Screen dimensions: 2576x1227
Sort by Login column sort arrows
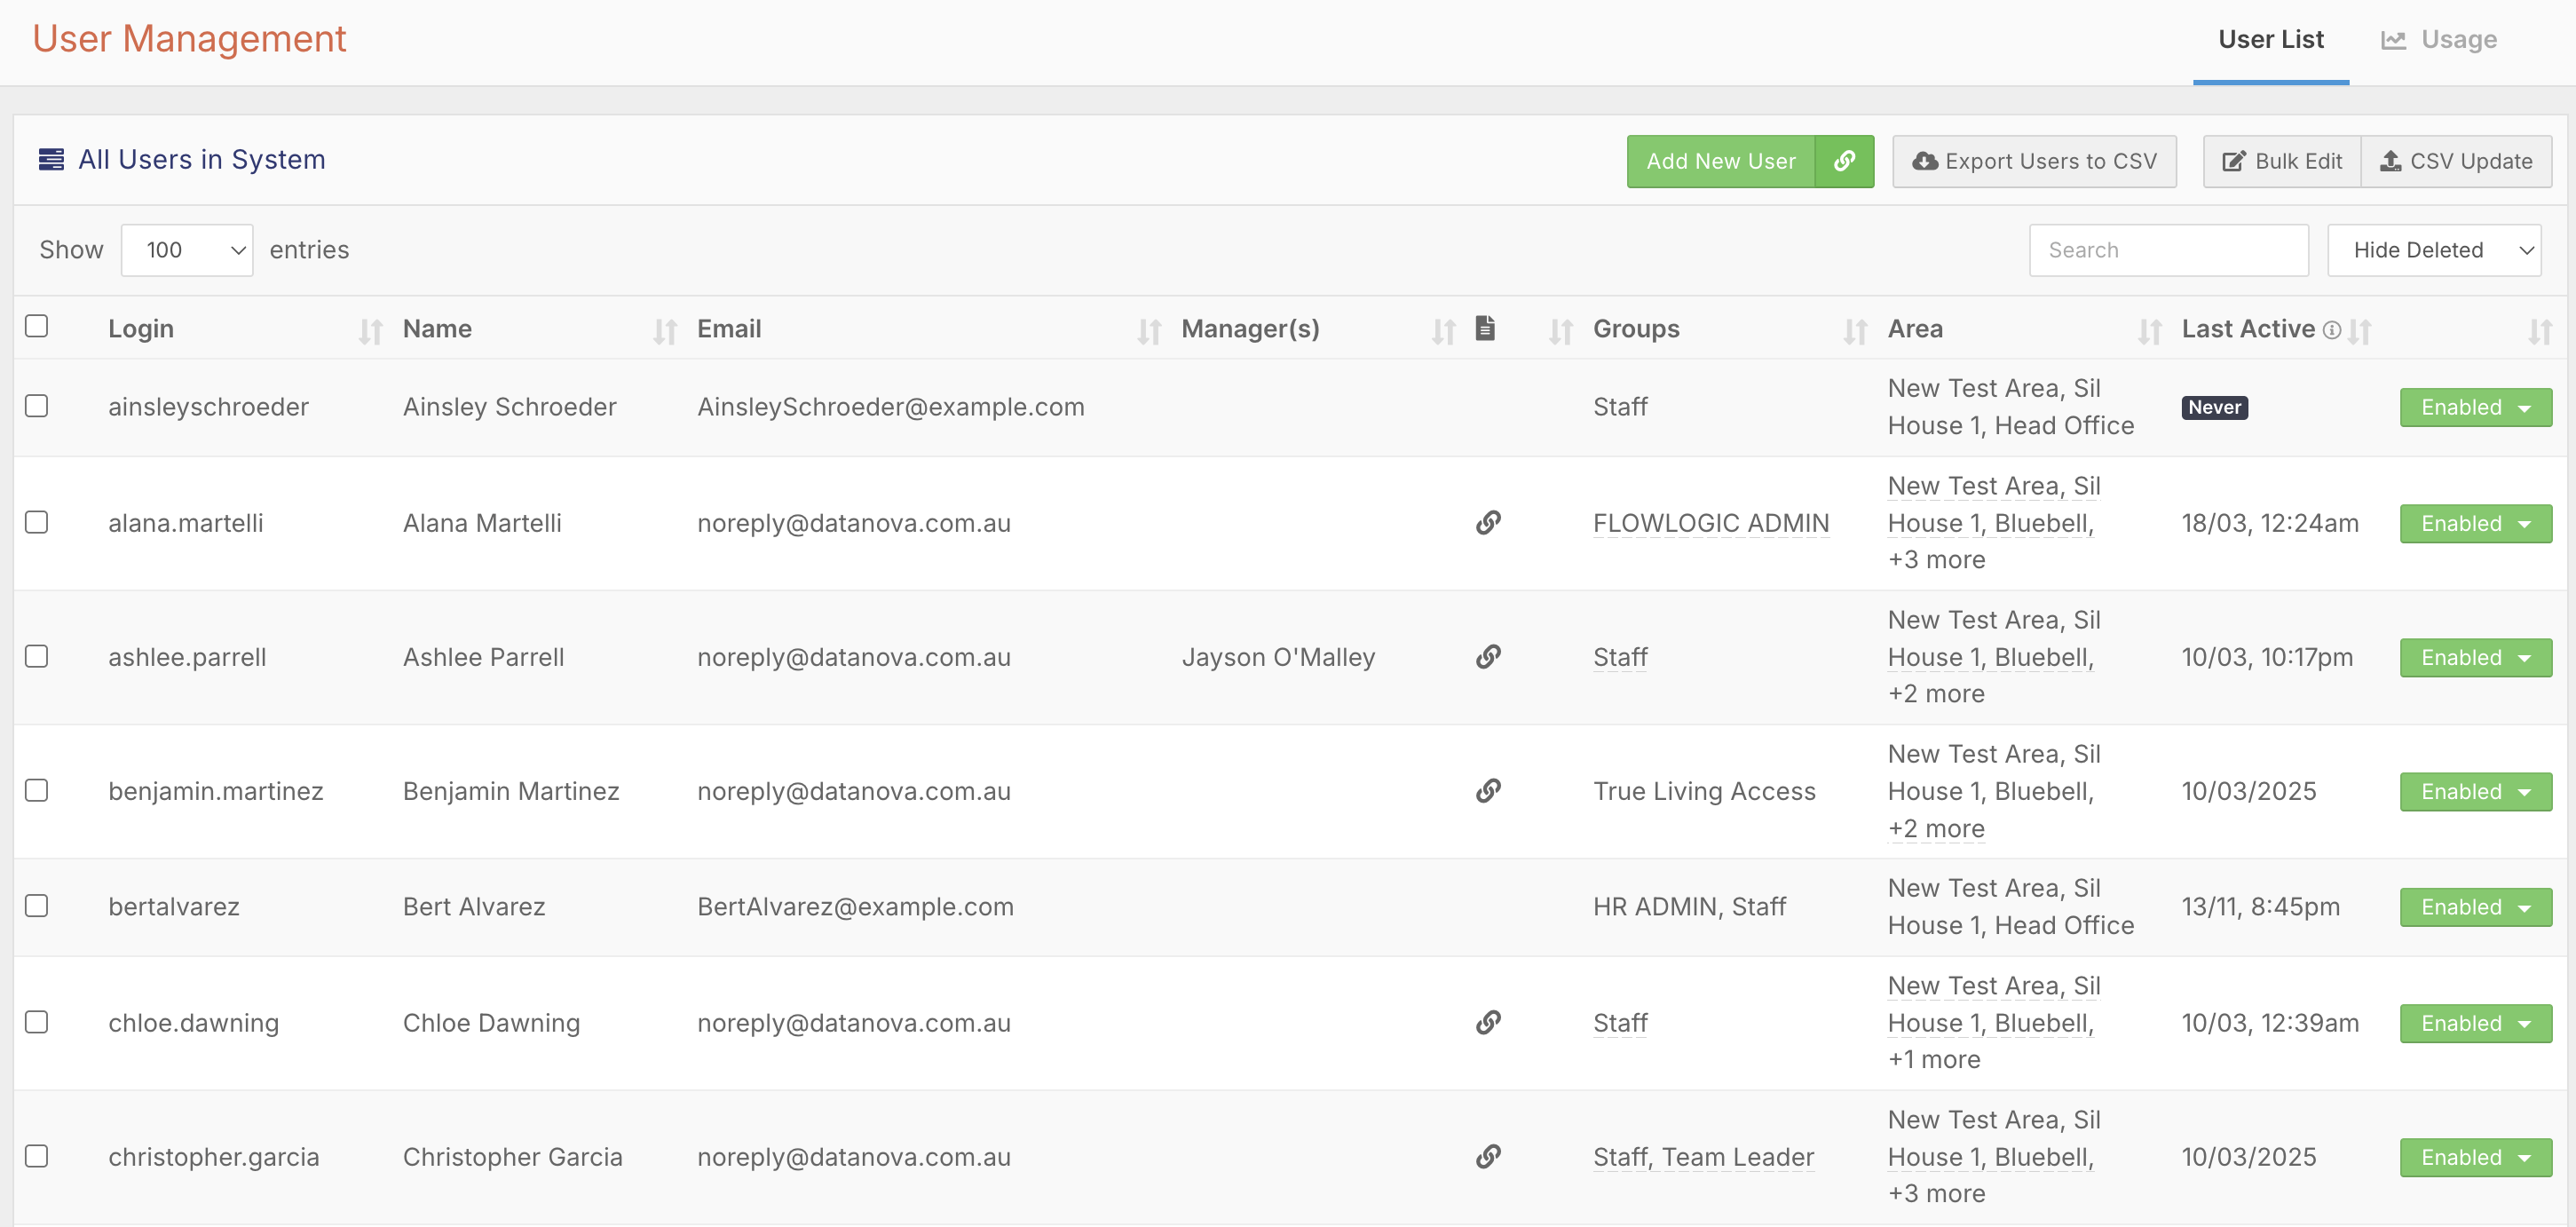371,331
